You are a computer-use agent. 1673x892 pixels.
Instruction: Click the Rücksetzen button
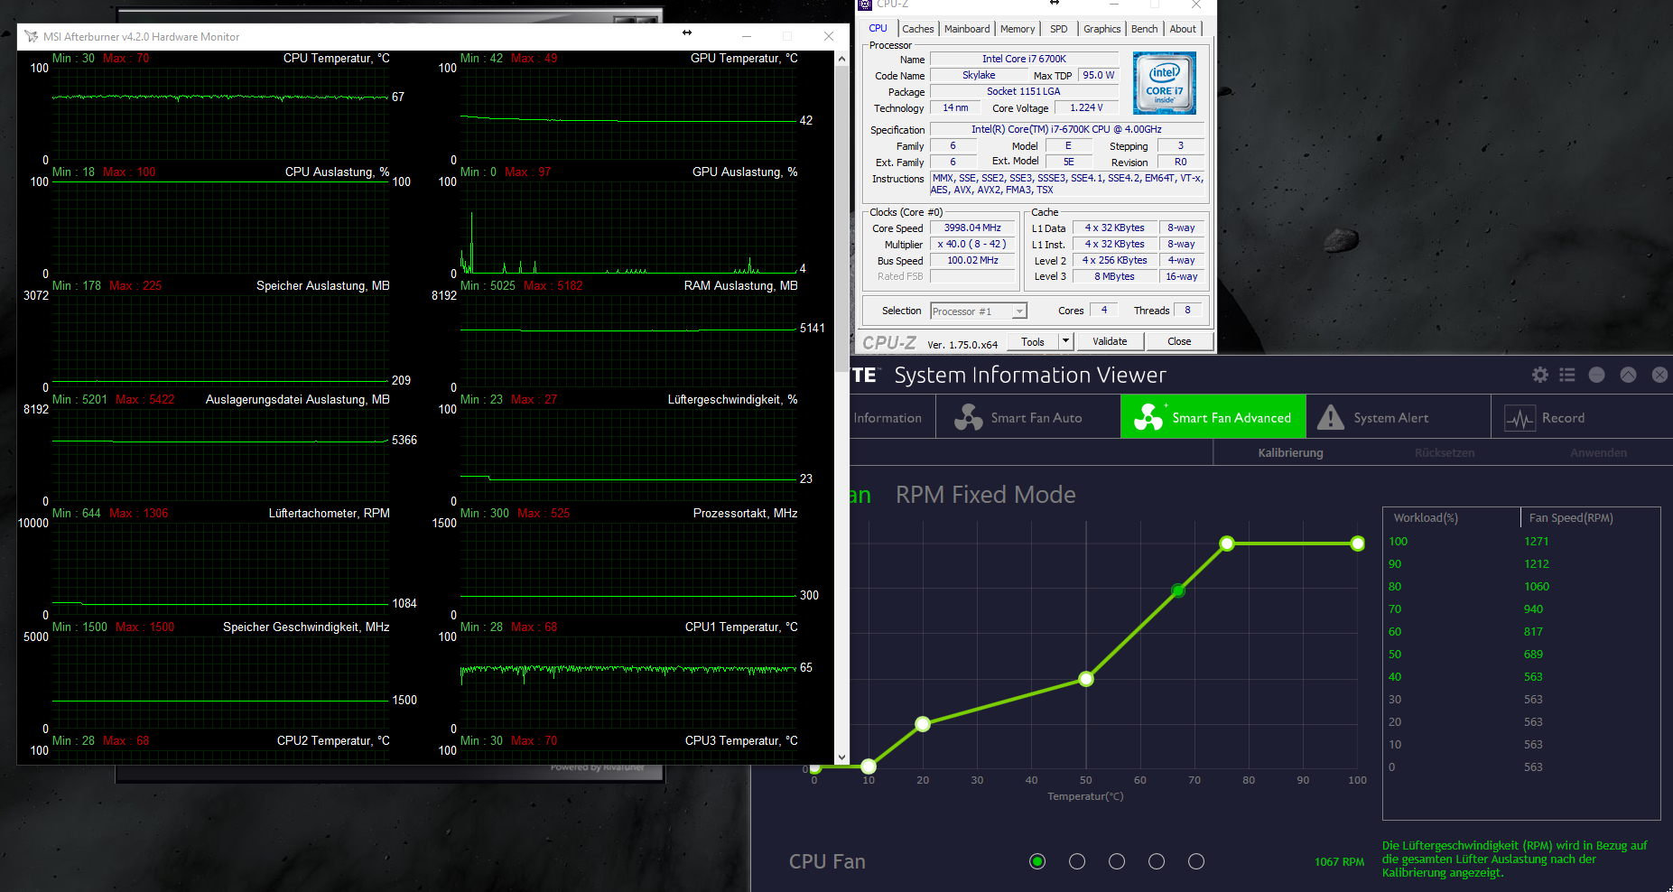[1445, 453]
